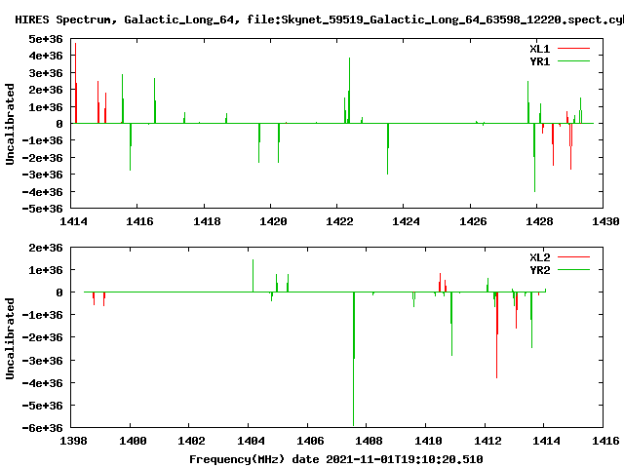Click the YR2 legend label
This screenshot has height=468, width=624.
tap(539, 270)
